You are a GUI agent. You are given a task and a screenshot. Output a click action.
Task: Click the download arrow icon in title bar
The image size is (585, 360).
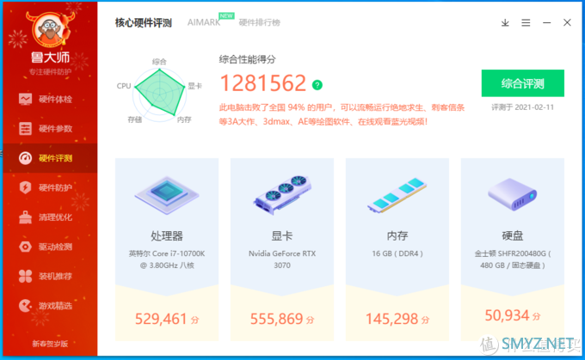coord(505,22)
